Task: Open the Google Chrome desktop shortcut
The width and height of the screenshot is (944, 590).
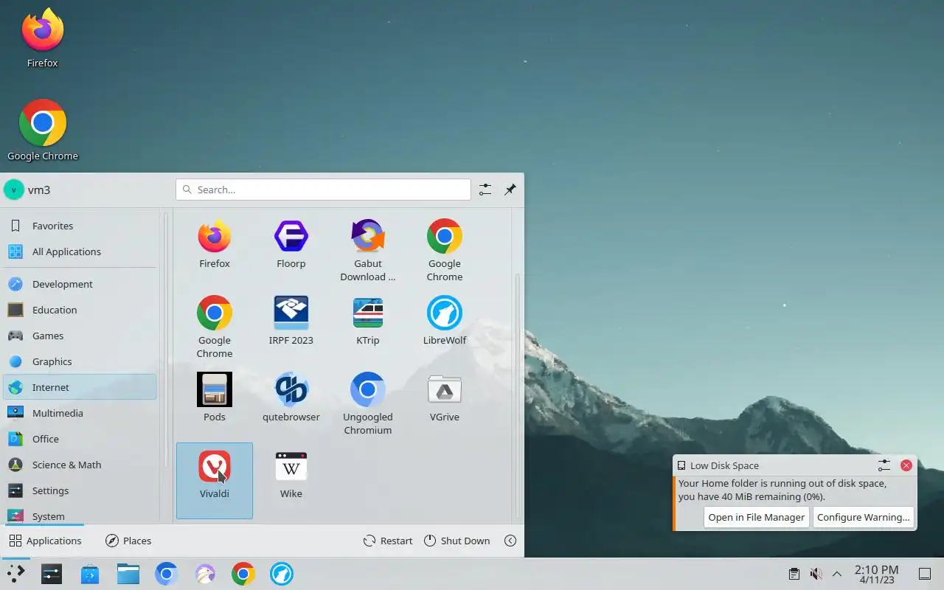Action: (x=43, y=130)
